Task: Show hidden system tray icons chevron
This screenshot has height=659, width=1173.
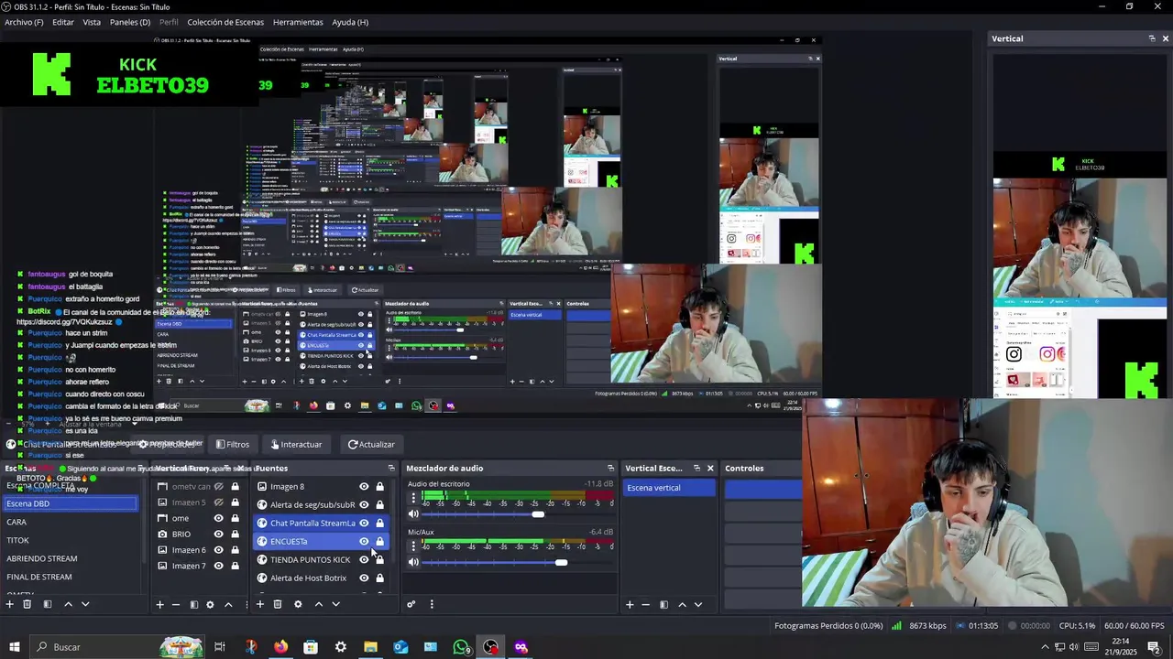Action: [1045, 647]
